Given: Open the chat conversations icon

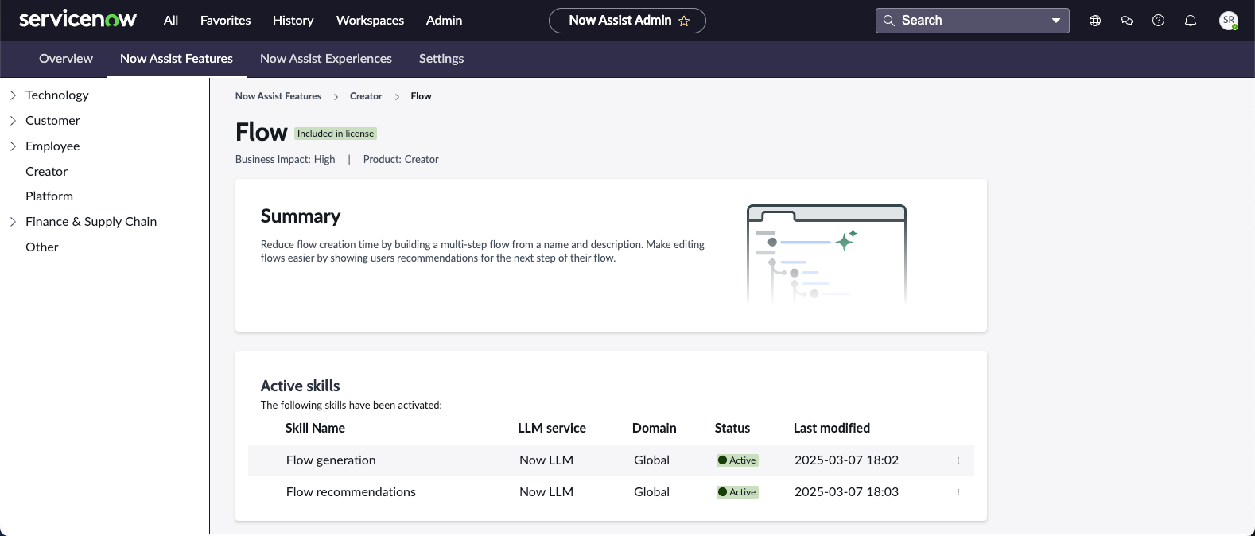Looking at the screenshot, I should [1127, 21].
